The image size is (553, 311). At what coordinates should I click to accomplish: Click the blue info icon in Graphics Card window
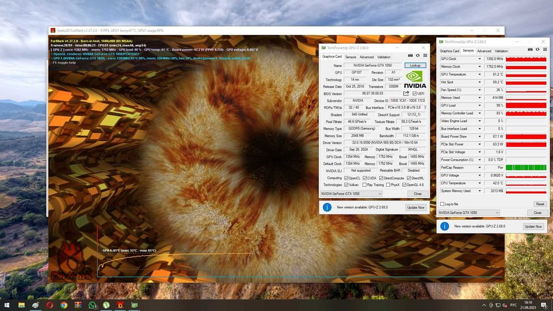click(x=327, y=207)
